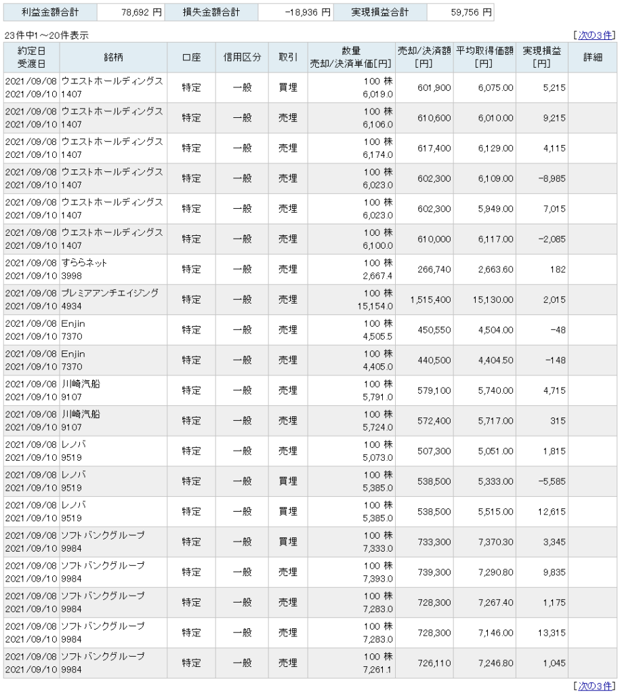The image size is (620, 694).
Task: Click realized profit value 2,015
Action: pyautogui.click(x=554, y=300)
